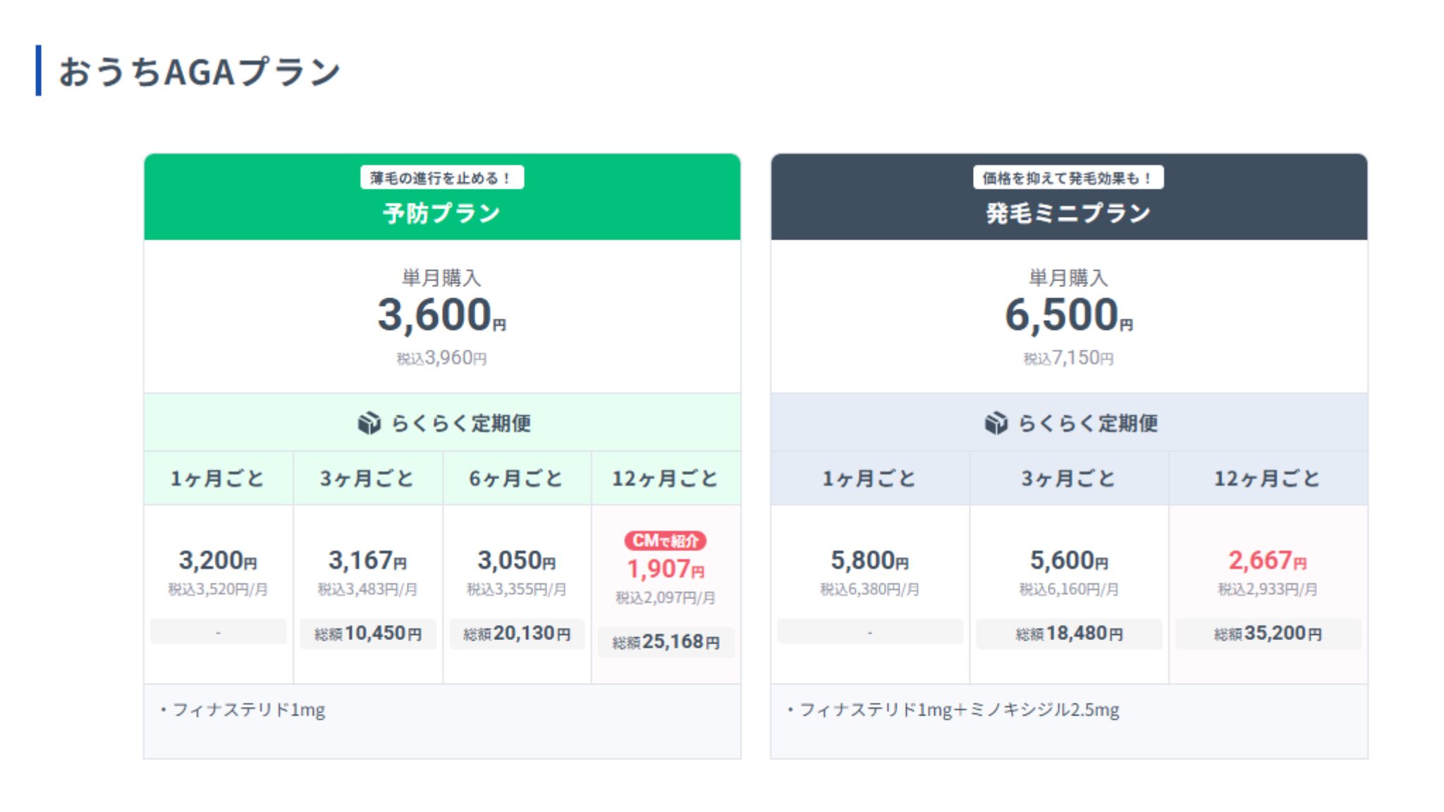Image resolution: width=1444 pixels, height=812 pixels.
Task: Select 1ヶ月ごと in the 予防プラン table
Action: (218, 479)
